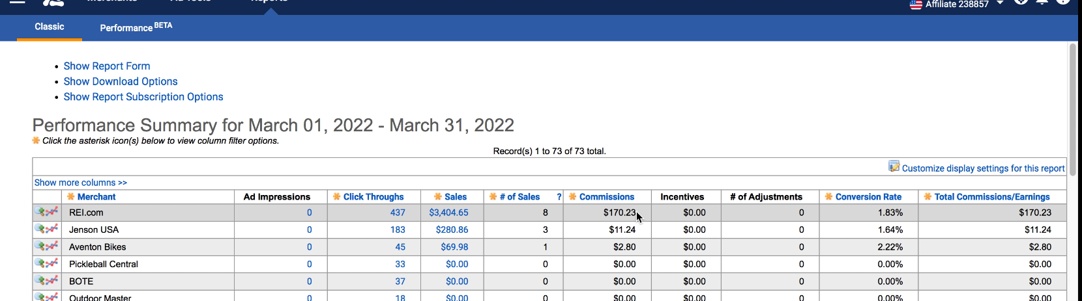Open the Show Download Options link
1082x301 pixels.
pos(121,81)
